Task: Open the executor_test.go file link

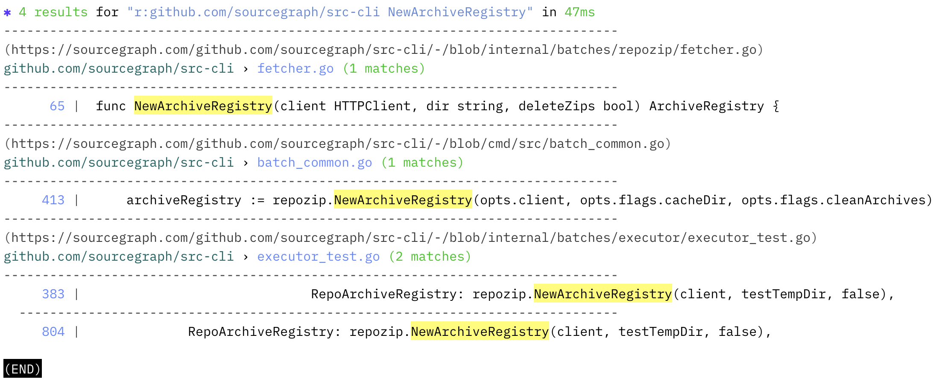Action: pyautogui.click(x=319, y=256)
